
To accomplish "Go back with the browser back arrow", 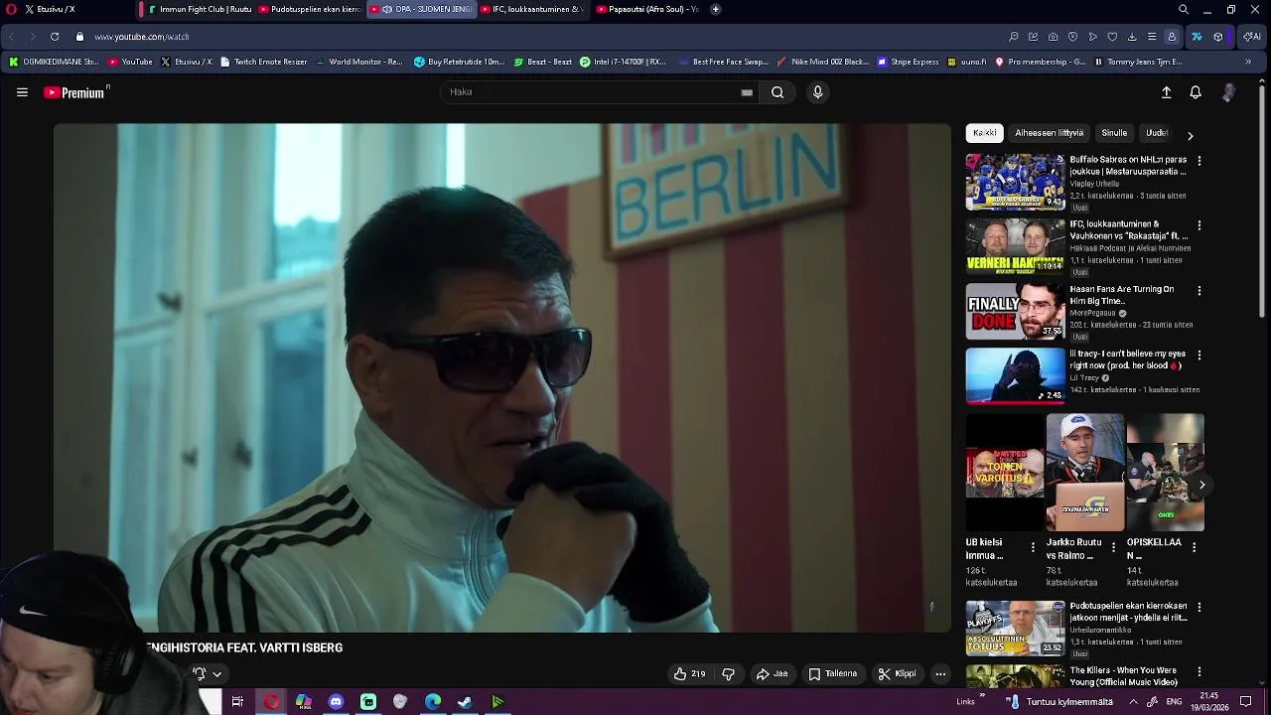I will tap(11, 37).
